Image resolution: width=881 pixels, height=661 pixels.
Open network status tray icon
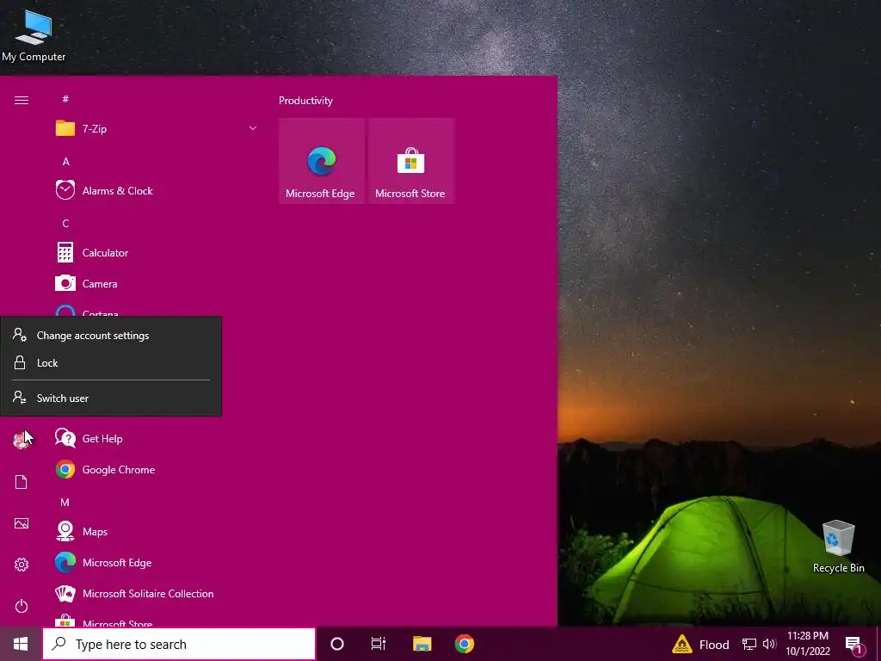click(749, 644)
